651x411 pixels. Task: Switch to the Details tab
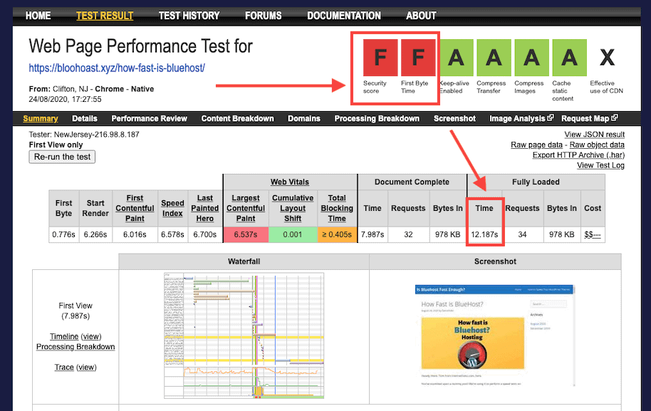[85, 118]
